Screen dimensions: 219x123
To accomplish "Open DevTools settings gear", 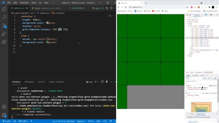I will (211, 15).
